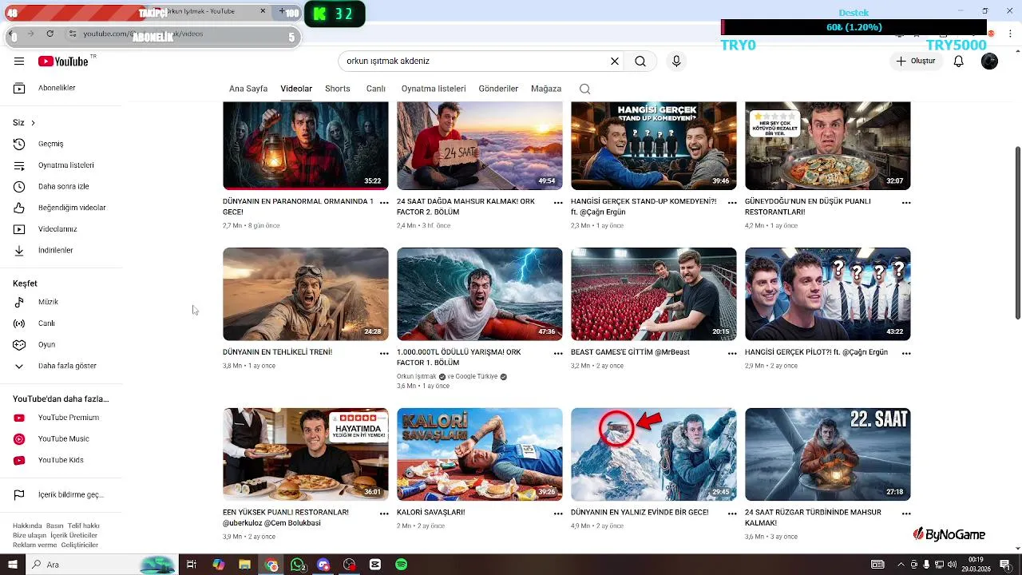Expand the Siz section chevron
This screenshot has width=1022, height=575.
tap(33, 123)
